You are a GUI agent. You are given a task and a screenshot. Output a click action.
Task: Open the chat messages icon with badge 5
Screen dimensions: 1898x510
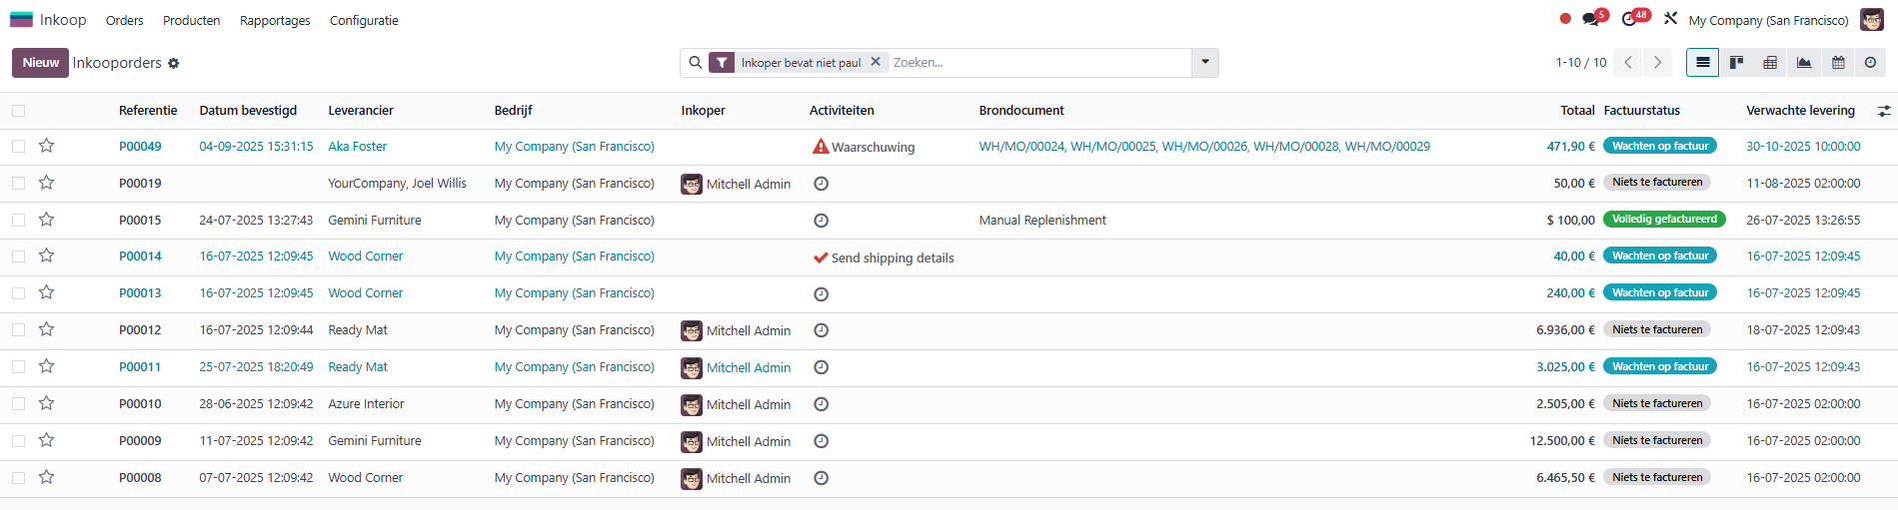tap(1591, 20)
